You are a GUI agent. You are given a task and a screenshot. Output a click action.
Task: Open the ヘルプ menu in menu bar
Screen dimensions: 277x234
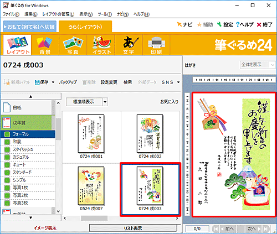tap(141, 14)
